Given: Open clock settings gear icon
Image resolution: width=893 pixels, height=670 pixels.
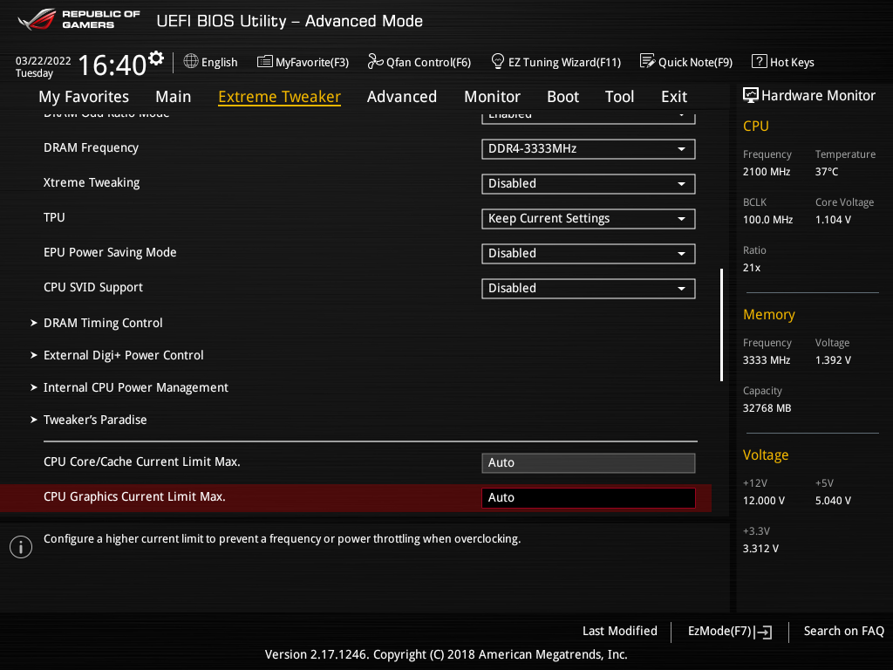Looking at the screenshot, I should click(155, 58).
